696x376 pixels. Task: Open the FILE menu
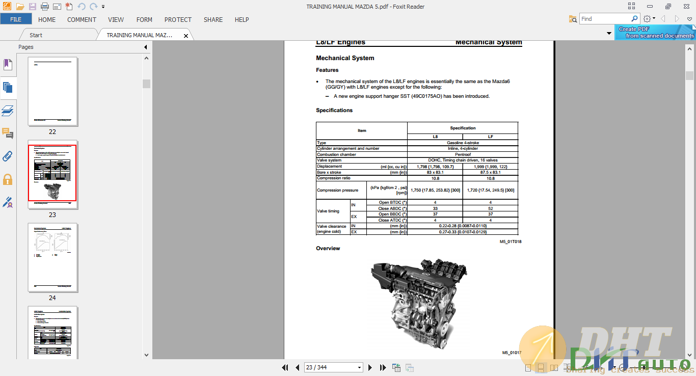click(x=16, y=19)
